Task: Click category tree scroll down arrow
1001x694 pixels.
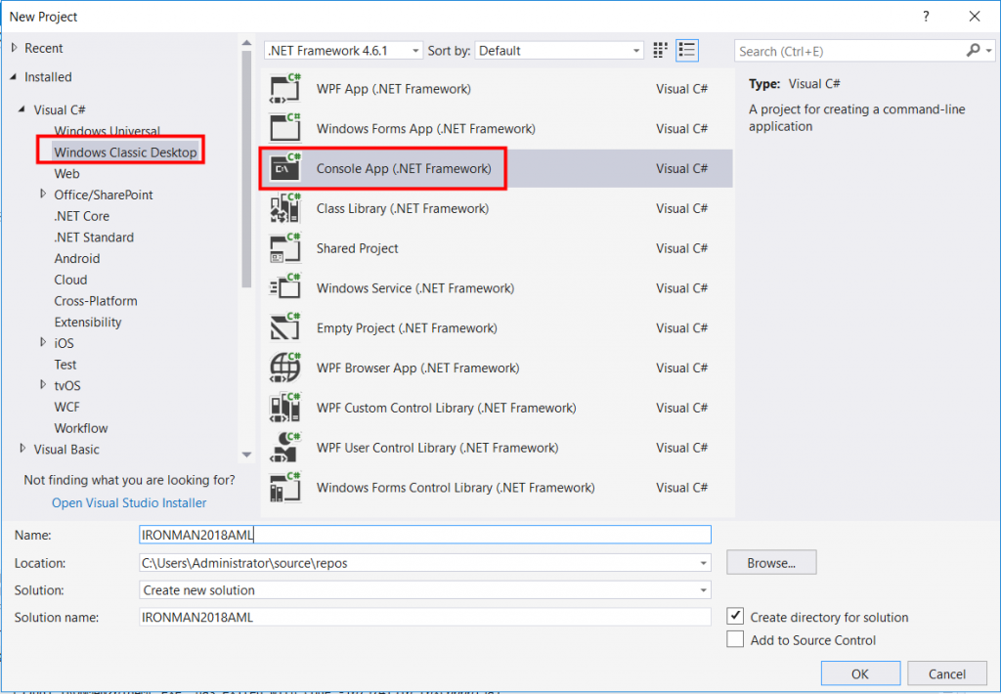Action: tap(246, 455)
